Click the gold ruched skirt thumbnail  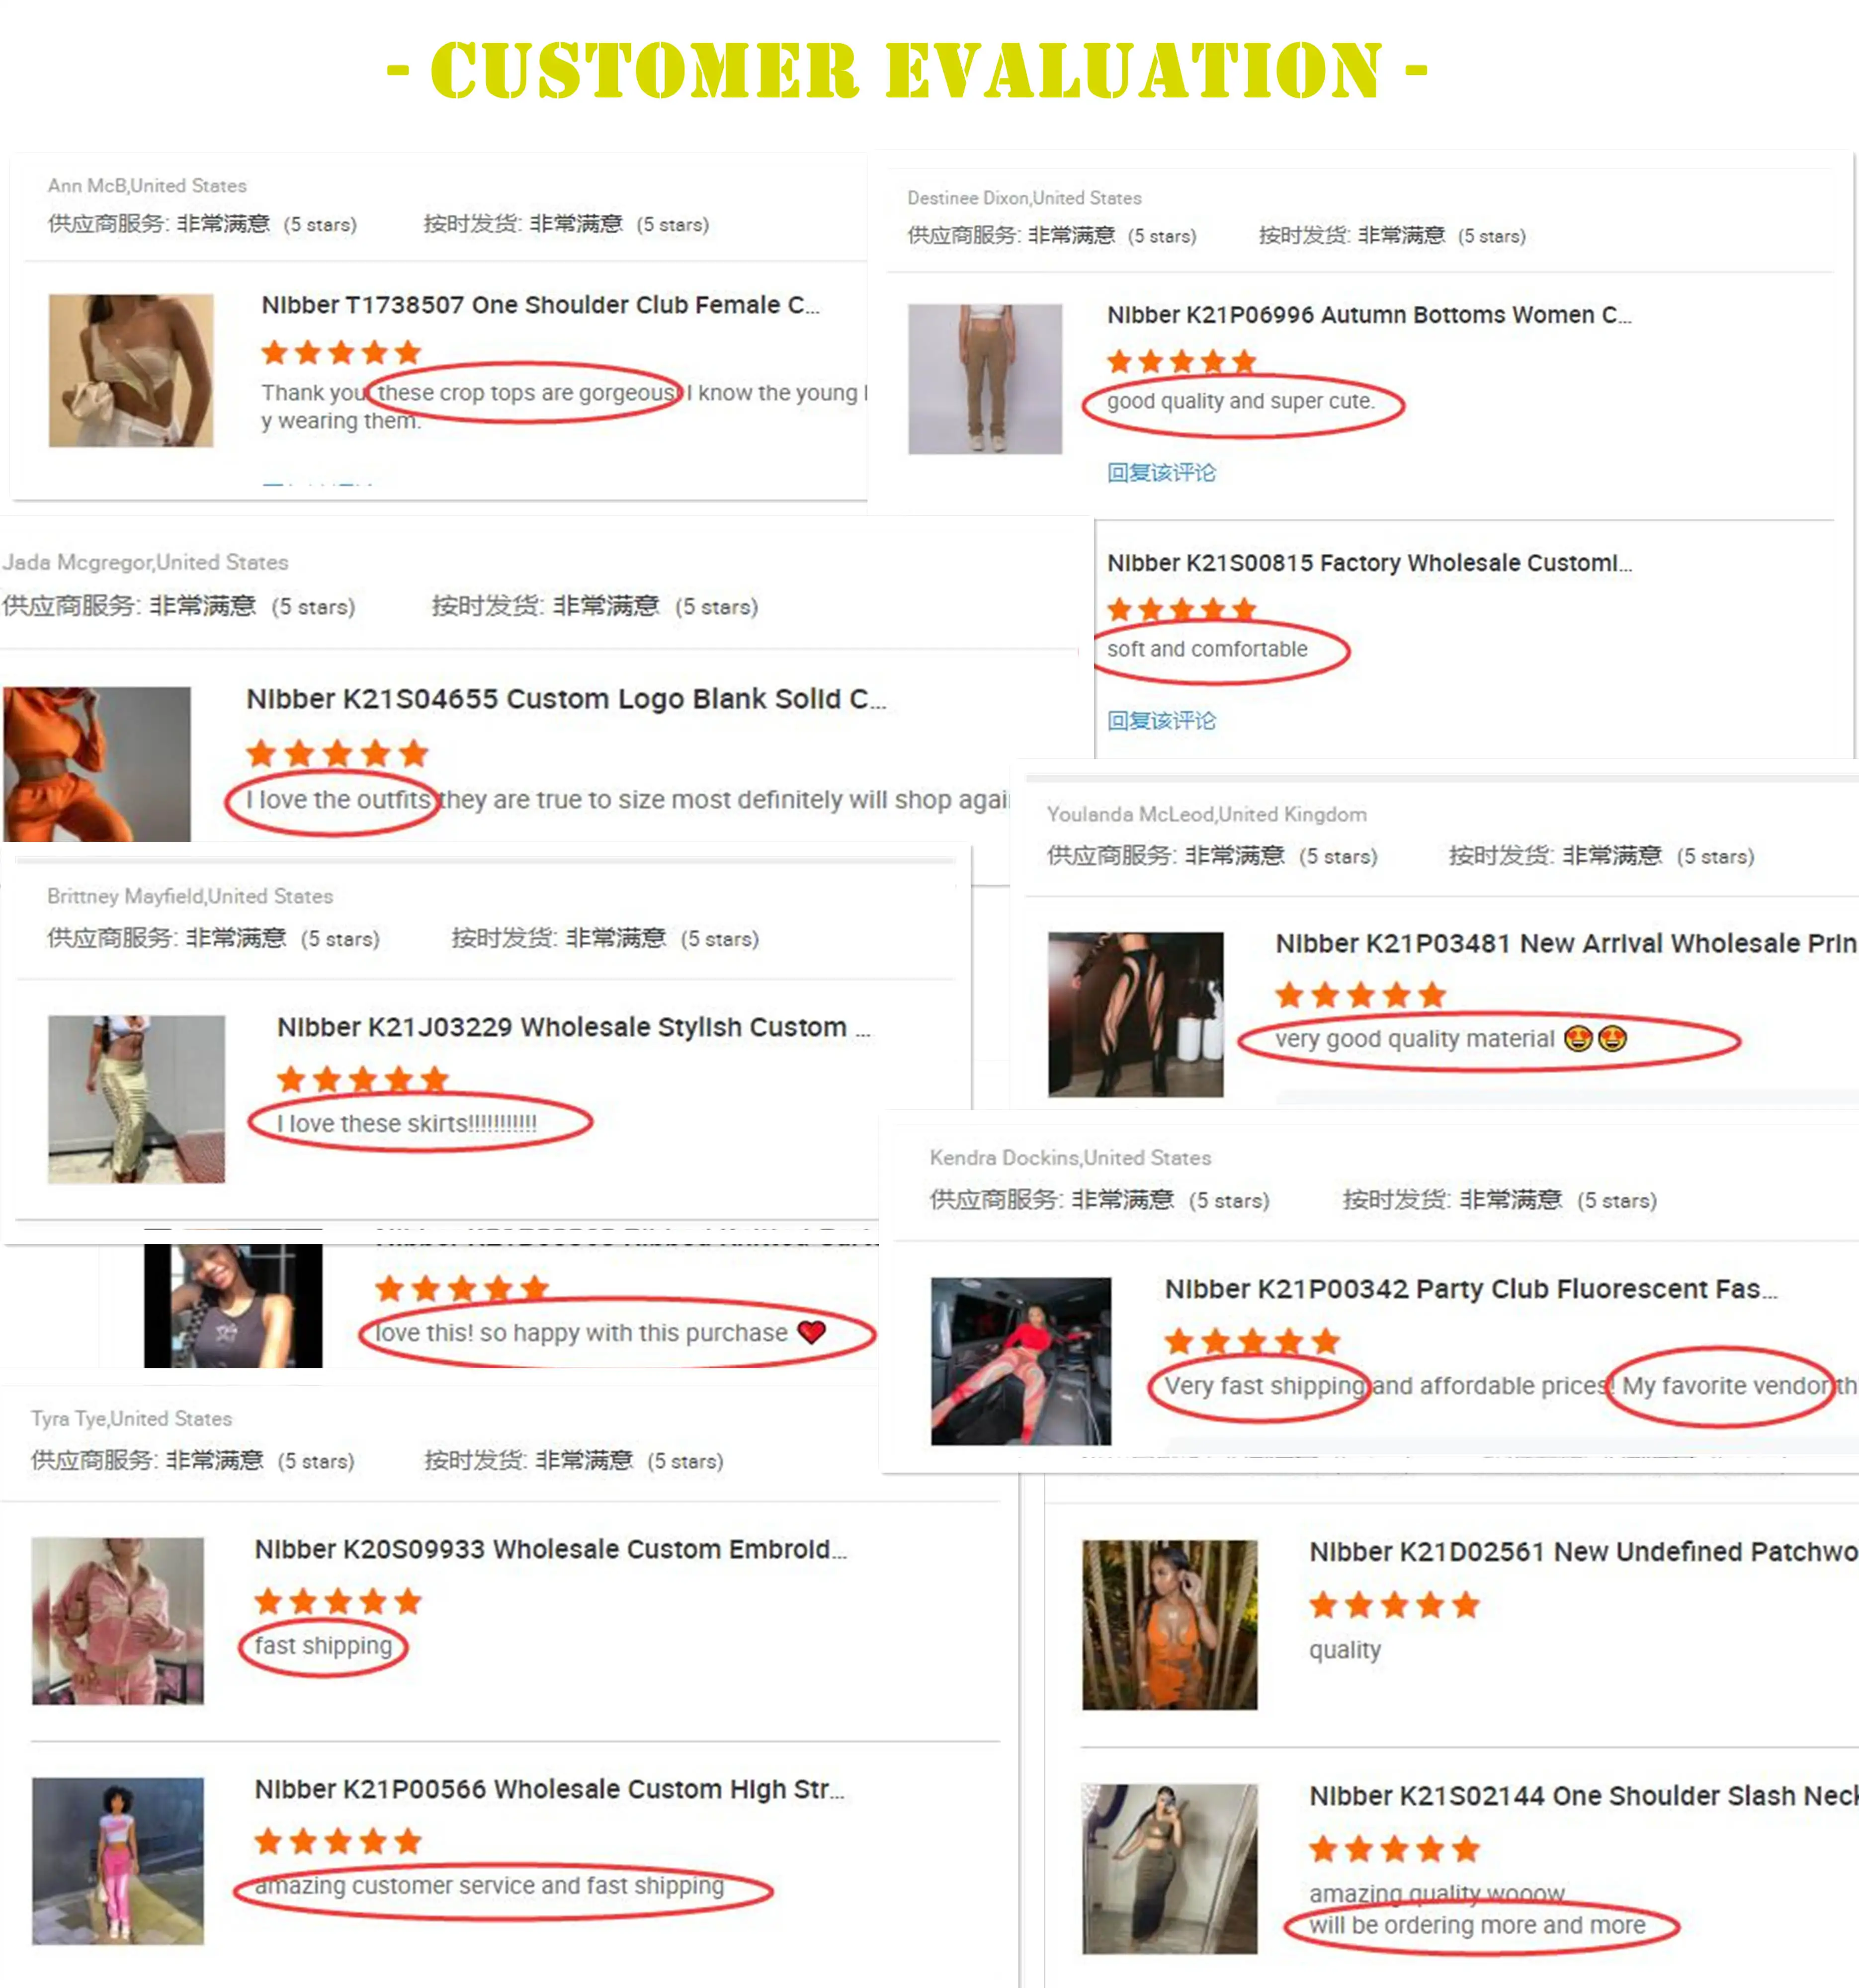click(x=137, y=1099)
